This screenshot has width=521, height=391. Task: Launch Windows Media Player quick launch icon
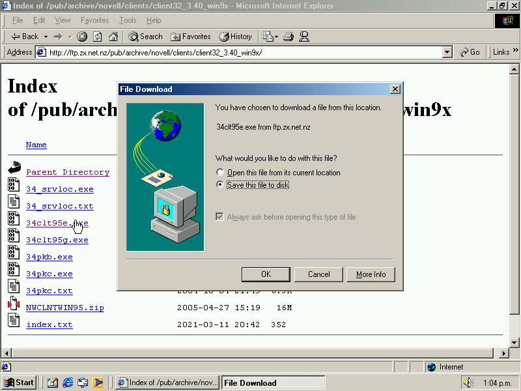click(x=98, y=383)
